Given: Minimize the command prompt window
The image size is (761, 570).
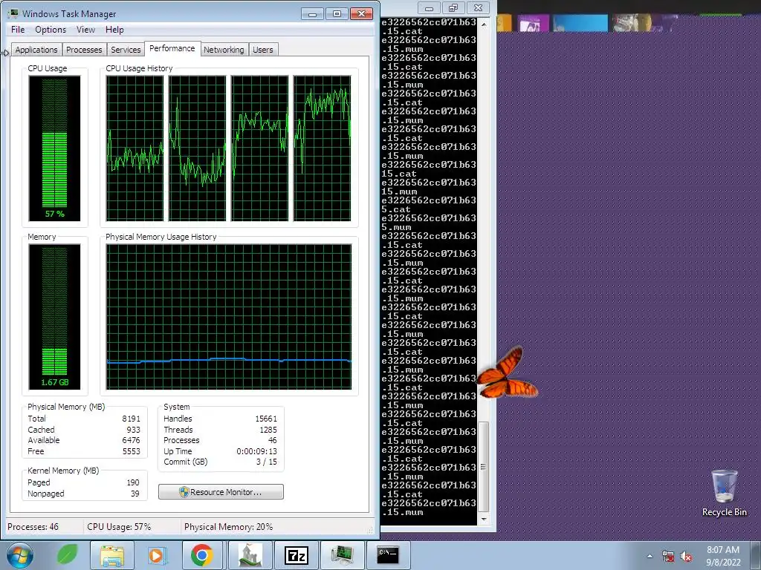Looking at the screenshot, I should coord(429,7).
